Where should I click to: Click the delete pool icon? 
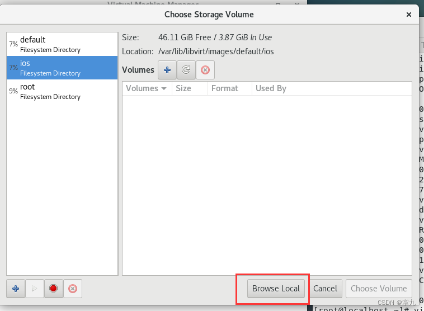point(73,289)
